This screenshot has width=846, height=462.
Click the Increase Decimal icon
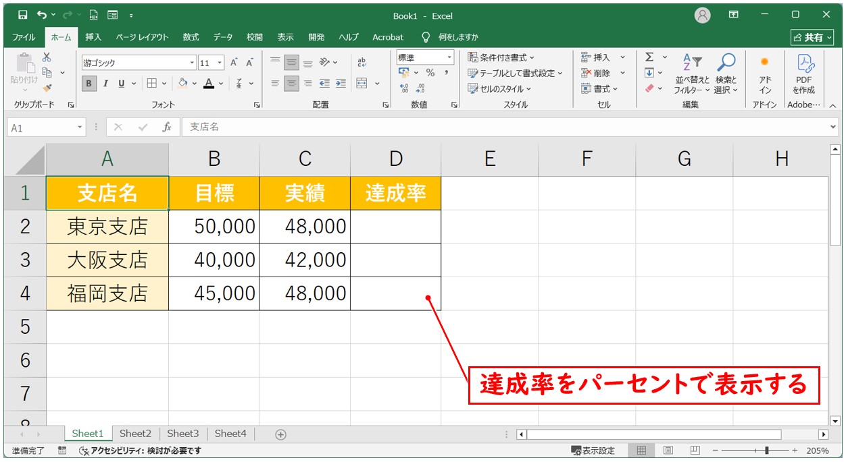tap(405, 88)
